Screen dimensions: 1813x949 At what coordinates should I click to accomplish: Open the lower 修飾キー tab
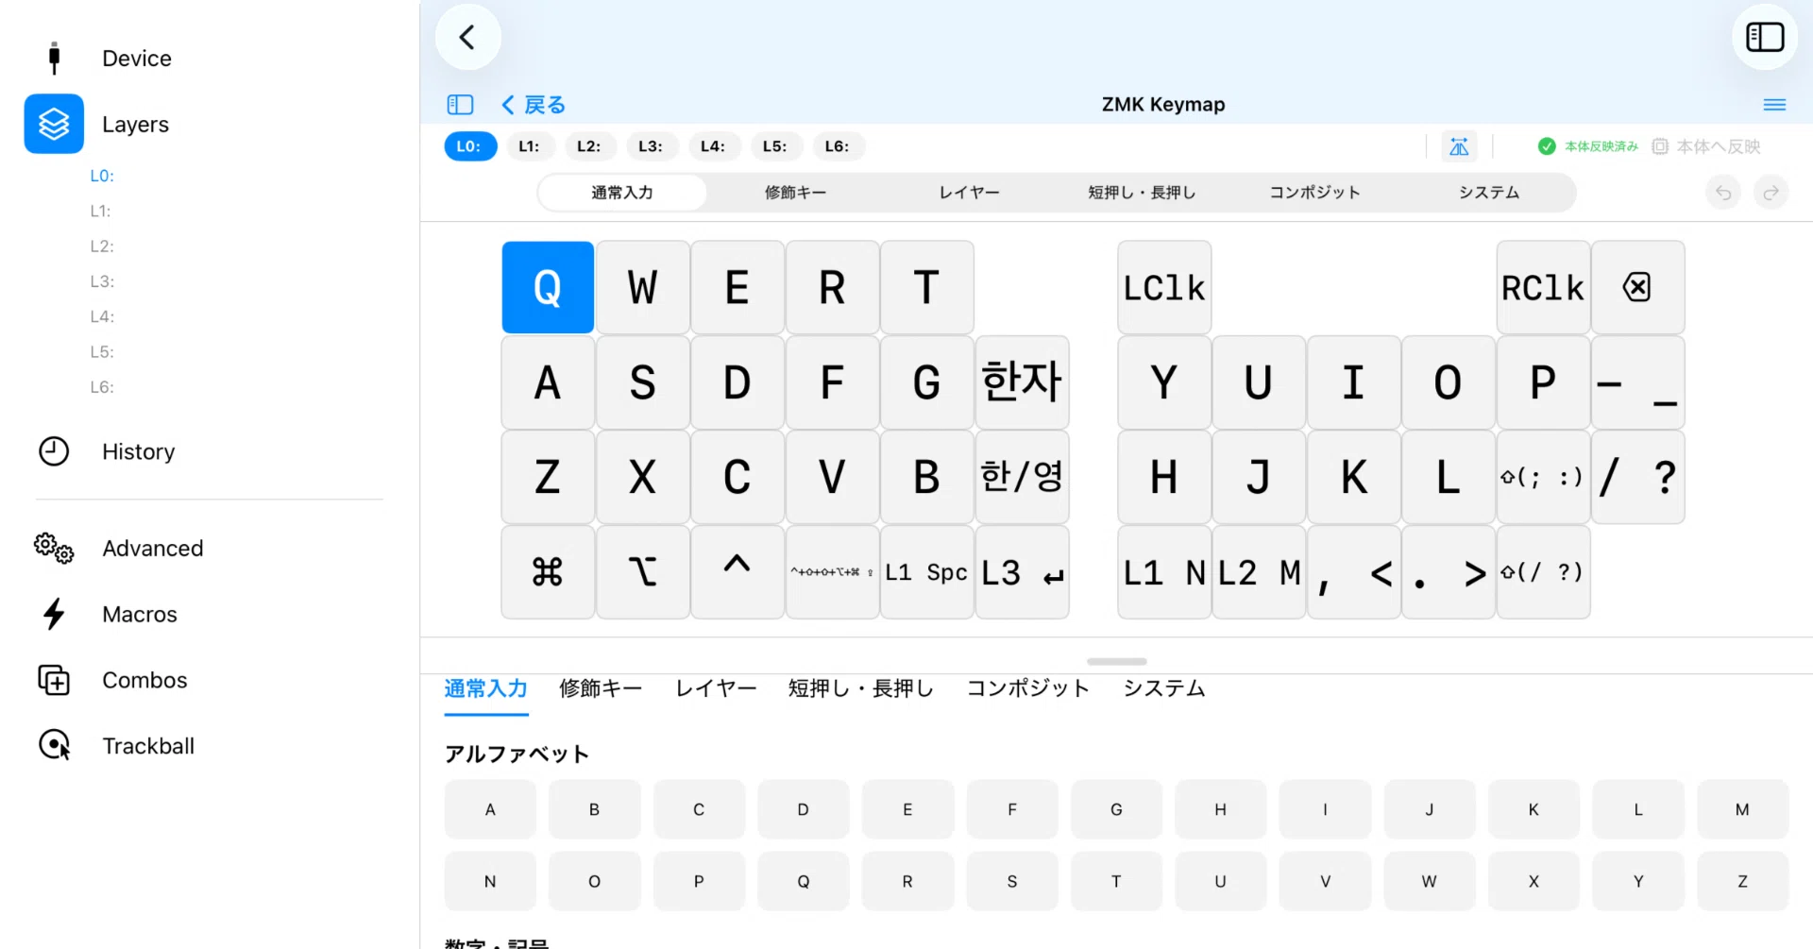(601, 688)
